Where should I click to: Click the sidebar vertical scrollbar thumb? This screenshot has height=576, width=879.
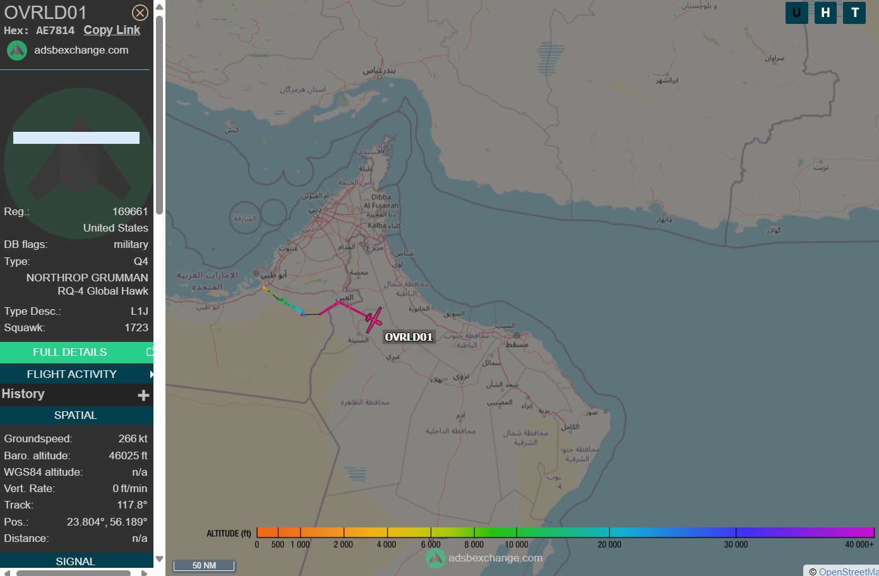point(159,115)
